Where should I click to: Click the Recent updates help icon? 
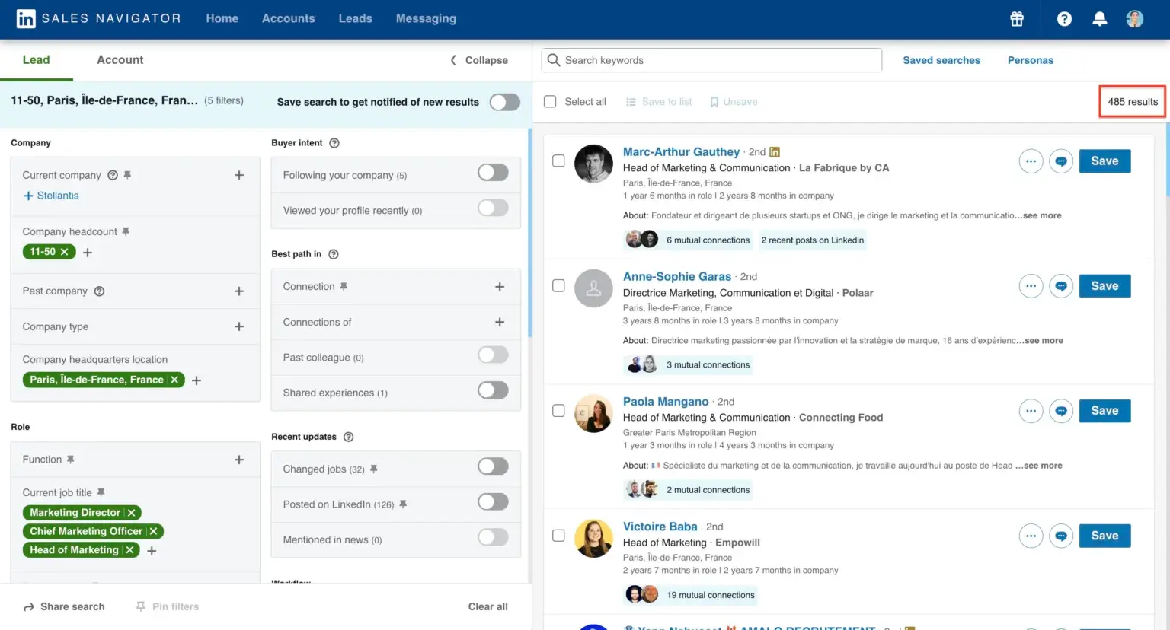(348, 437)
